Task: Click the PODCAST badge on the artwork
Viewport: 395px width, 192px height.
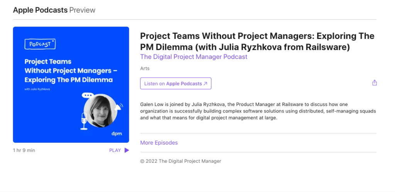Action: (x=40, y=44)
